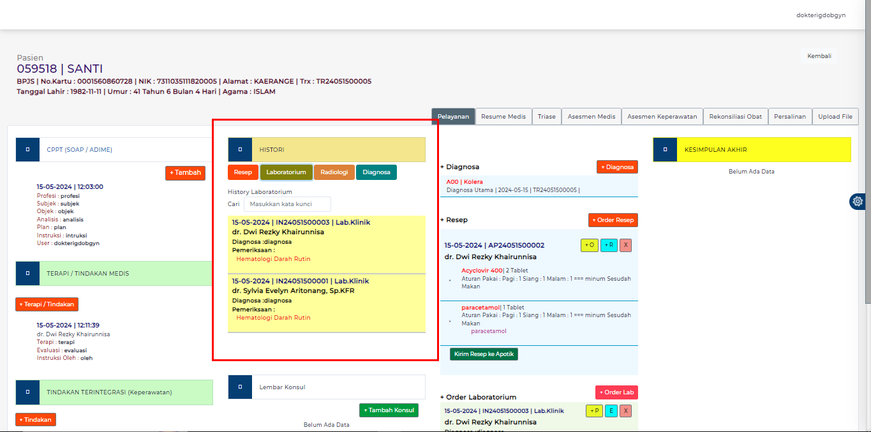Collapse the CPPT (SOAP / ADIME) panel

[27, 149]
